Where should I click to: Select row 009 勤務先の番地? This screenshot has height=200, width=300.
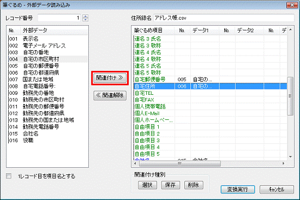tap(47, 93)
